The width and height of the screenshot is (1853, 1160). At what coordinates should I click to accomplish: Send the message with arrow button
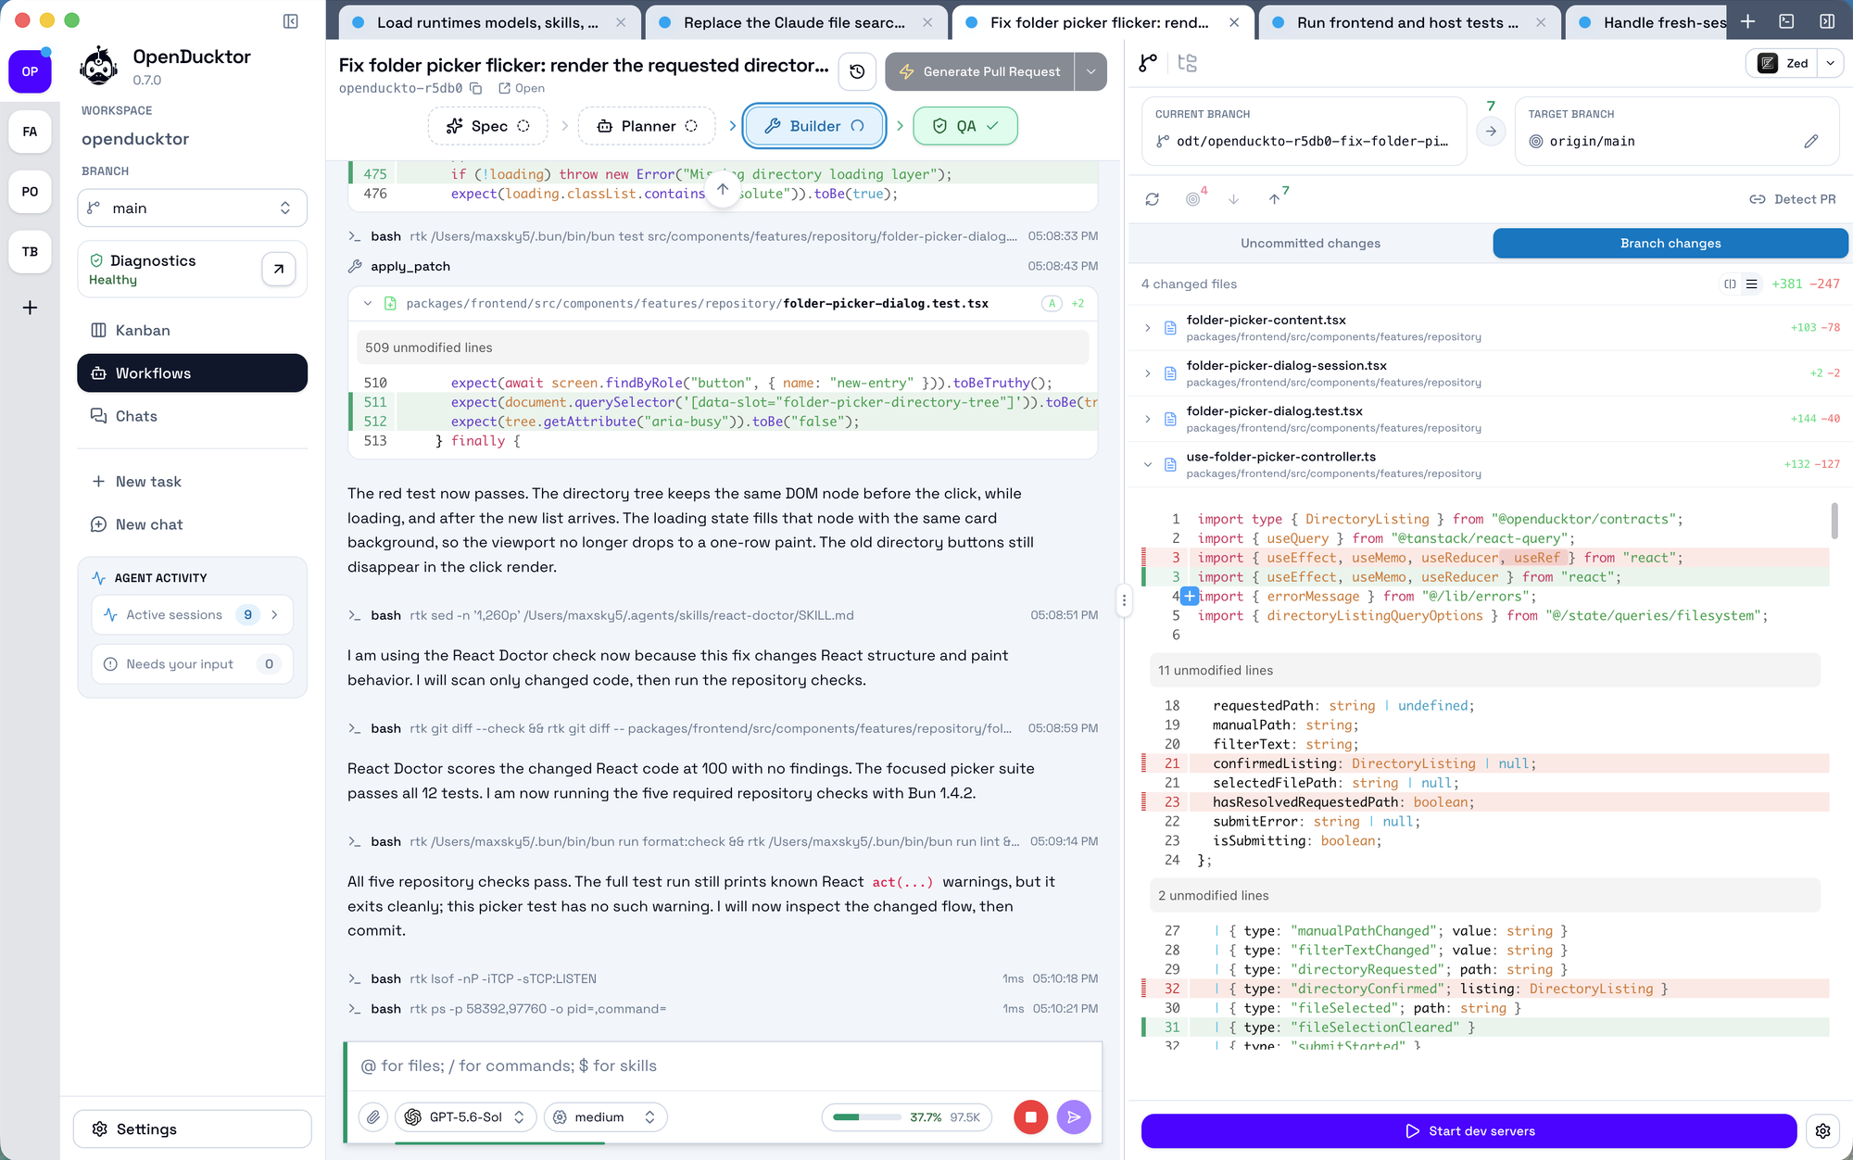pyautogui.click(x=1074, y=1117)
